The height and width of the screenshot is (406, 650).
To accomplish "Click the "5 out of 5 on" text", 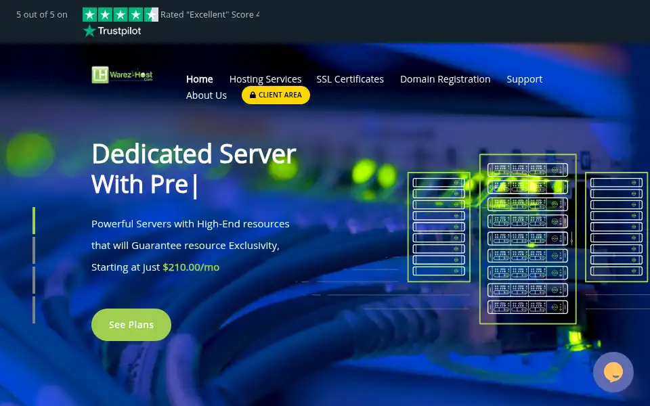I will [x=42, y=14].
